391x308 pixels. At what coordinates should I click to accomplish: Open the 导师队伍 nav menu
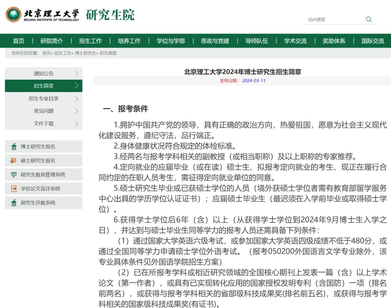(x=257, y=41)
